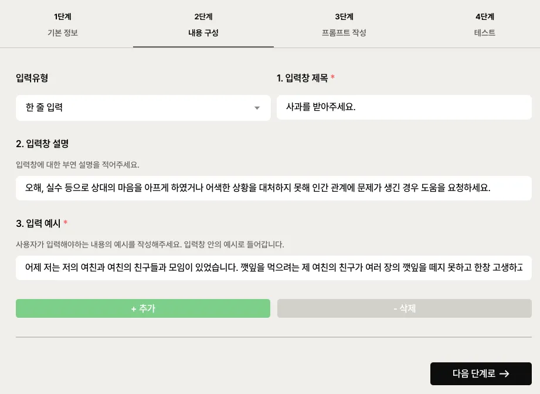Click the 3. 입력 예시 heading text
Image resolution: width=540 pixels, height=394 pixels.
pyautogui.click(x=38, y=223)
